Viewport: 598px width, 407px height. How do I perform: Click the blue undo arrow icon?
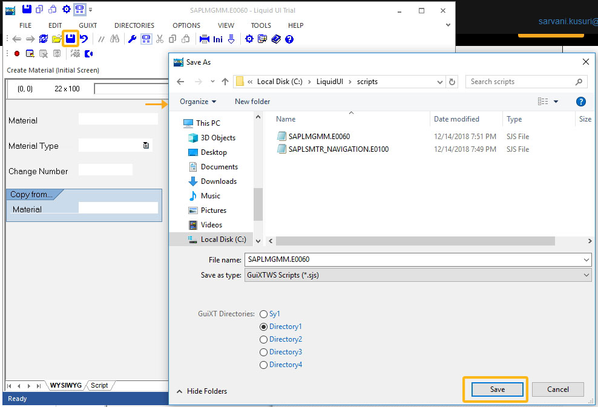point(84,39)
